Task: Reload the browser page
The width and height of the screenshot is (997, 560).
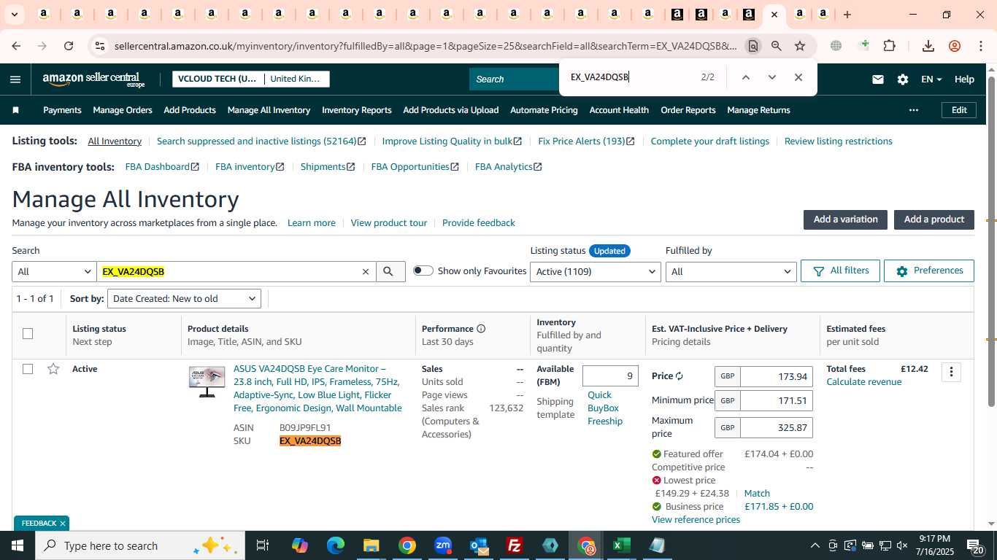Action: point(69,46)
